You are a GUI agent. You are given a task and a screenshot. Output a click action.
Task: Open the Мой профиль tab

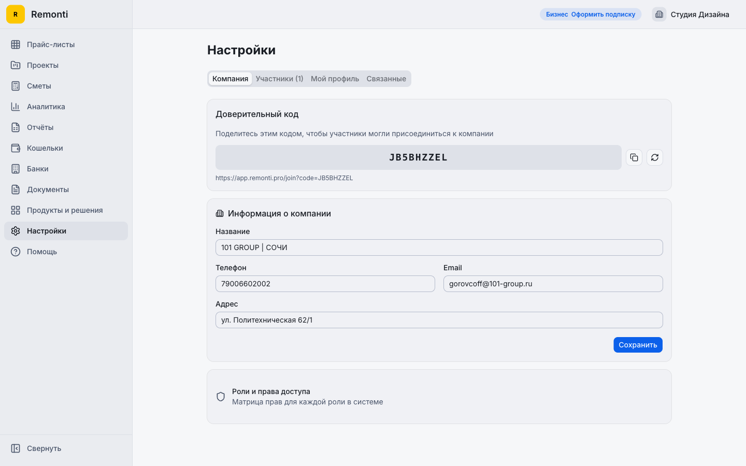click(x=335, y=79)
